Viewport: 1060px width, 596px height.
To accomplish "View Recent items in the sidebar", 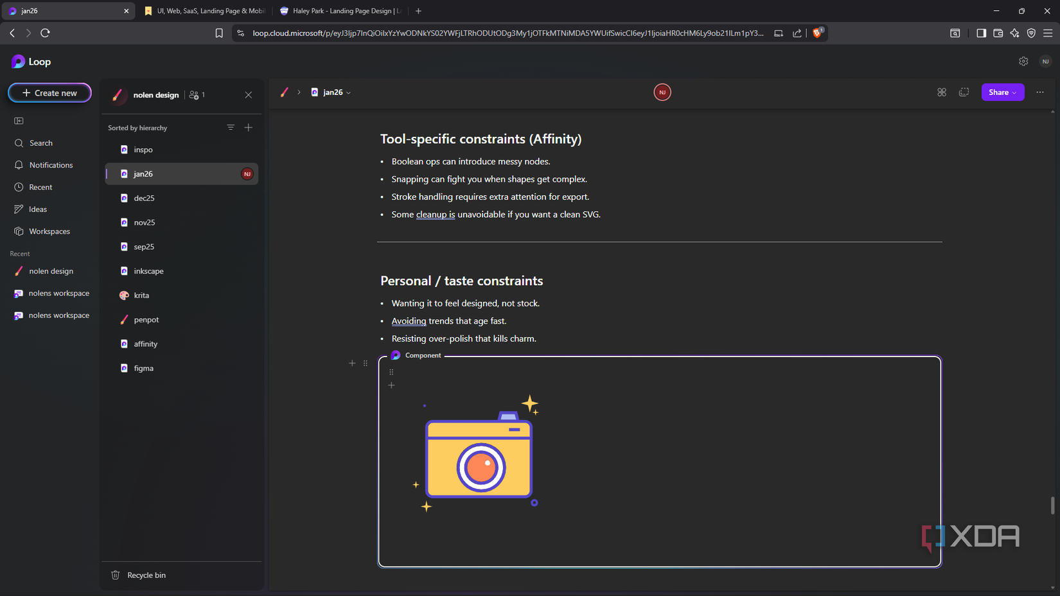I will point(40,187).
